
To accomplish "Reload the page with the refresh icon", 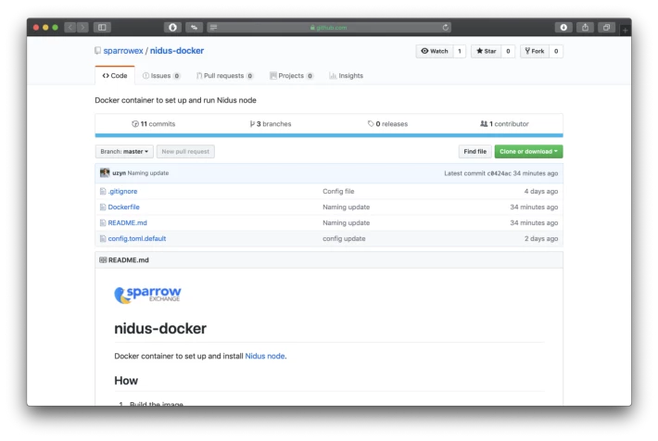I will [x=445, y=27].
